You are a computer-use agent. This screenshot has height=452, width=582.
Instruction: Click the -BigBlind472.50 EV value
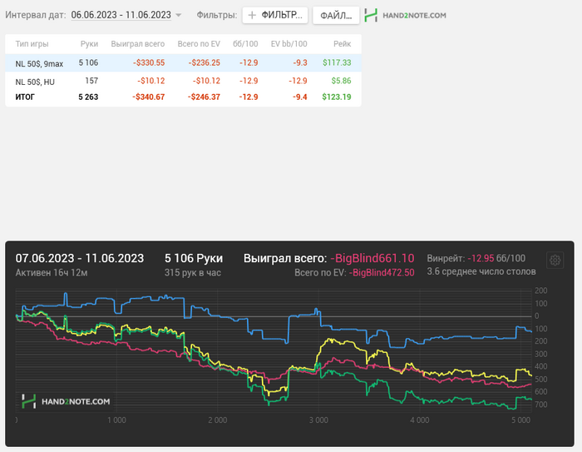coord(382,273)
